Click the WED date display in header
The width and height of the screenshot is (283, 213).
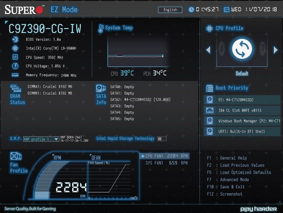(x=254, y=10)
